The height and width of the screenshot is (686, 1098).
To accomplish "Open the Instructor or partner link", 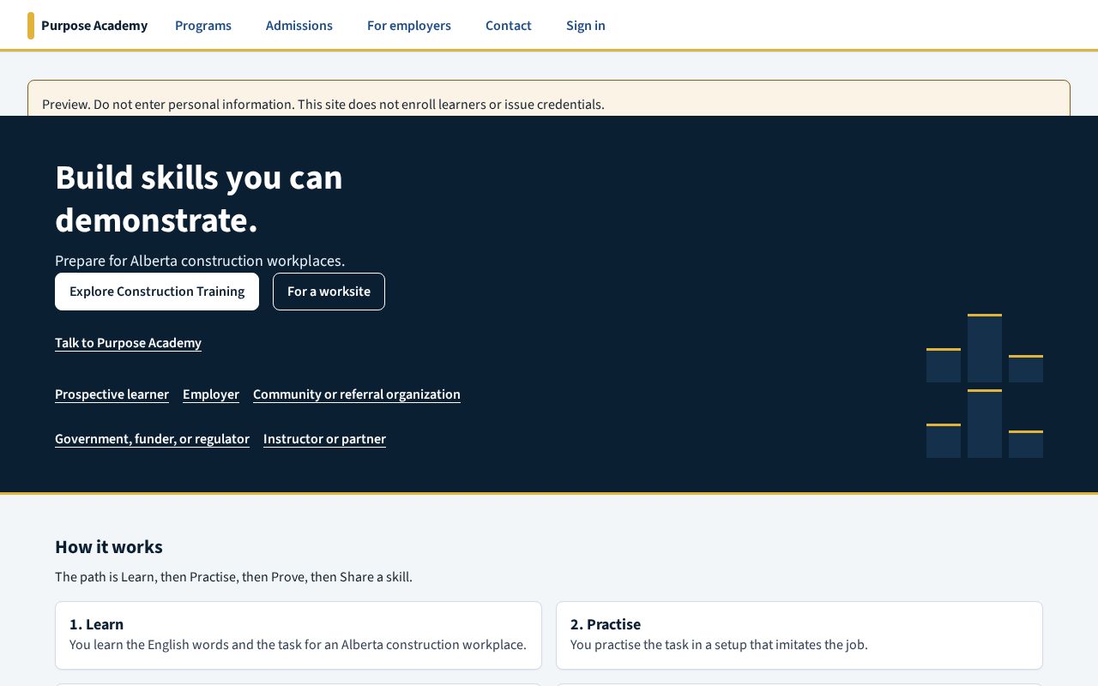I will point(324,439).
